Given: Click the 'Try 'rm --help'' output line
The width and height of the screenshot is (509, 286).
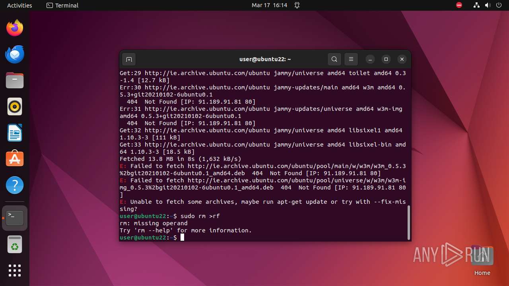Looking at the screenshot, I should tap(186, 230).
